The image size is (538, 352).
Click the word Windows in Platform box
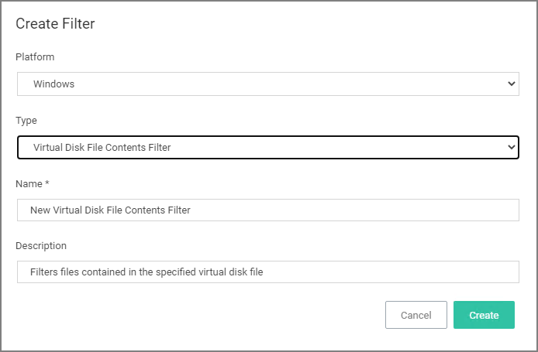tap(53, 84)
